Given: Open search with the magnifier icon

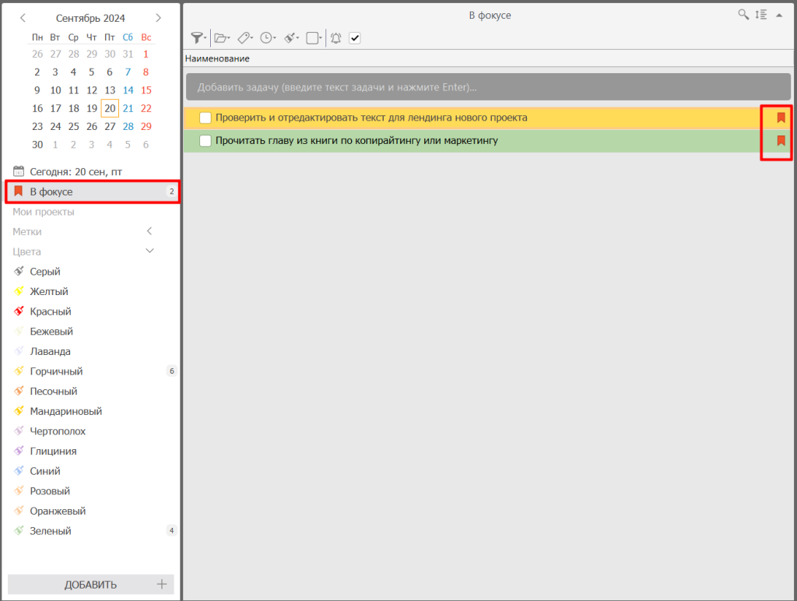Looking at the screenshot, I should (x=743, y=15).
